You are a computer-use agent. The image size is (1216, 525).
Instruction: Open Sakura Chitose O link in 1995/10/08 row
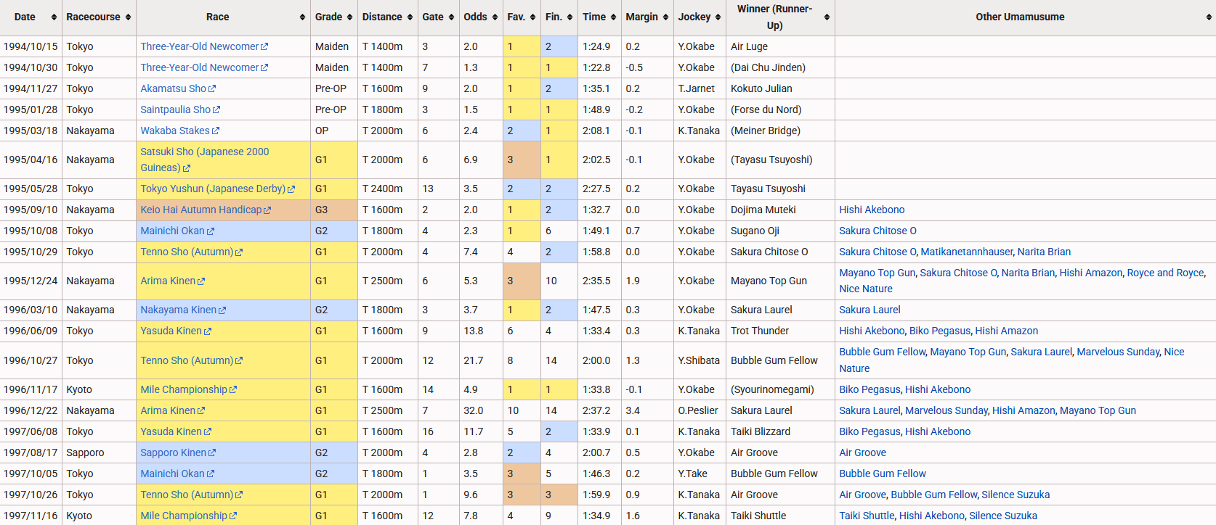877,231
